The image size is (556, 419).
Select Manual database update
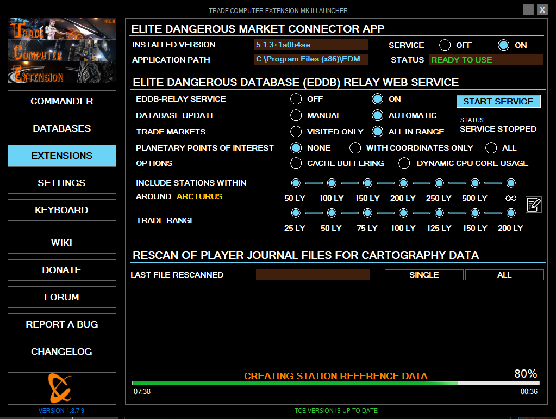point(296,115)
